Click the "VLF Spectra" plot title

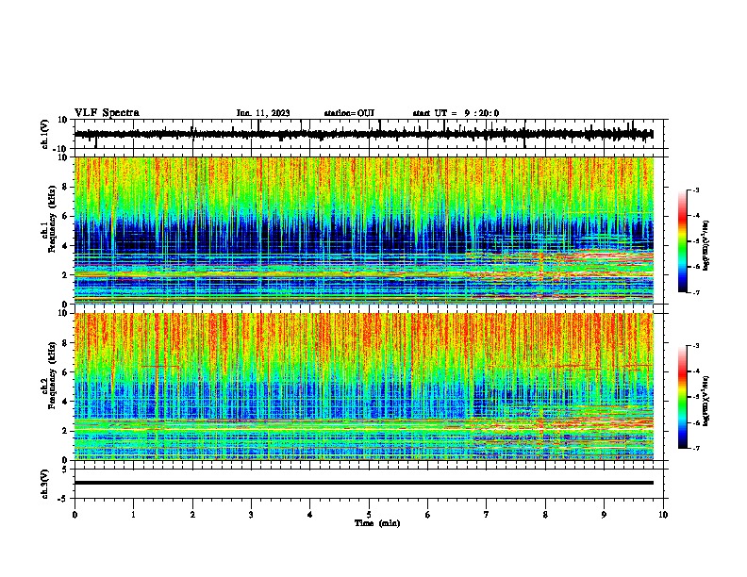107,113
